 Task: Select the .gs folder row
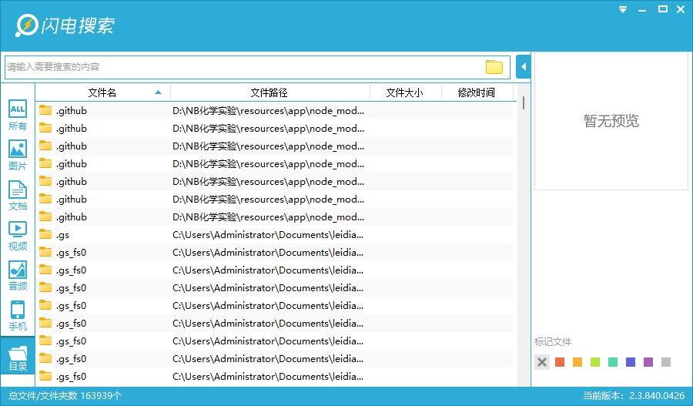(274, 235)
